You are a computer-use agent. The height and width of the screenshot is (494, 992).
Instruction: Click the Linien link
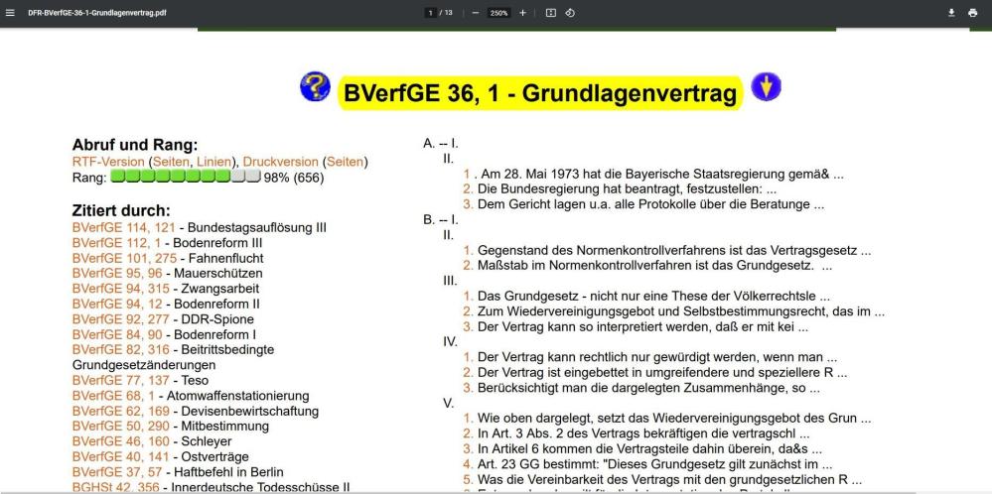click(207, 162)
